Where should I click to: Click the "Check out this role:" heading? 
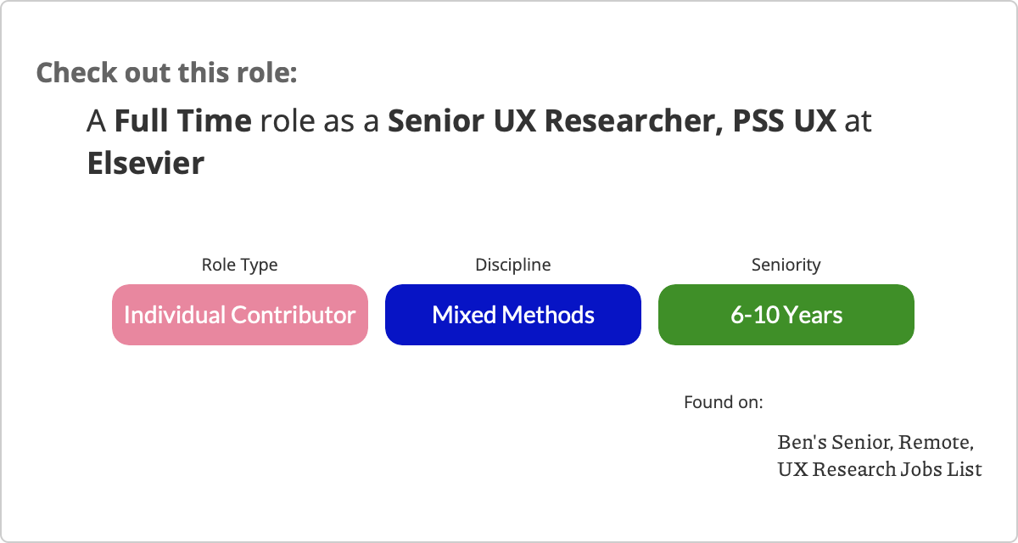(x=166, y=72)
